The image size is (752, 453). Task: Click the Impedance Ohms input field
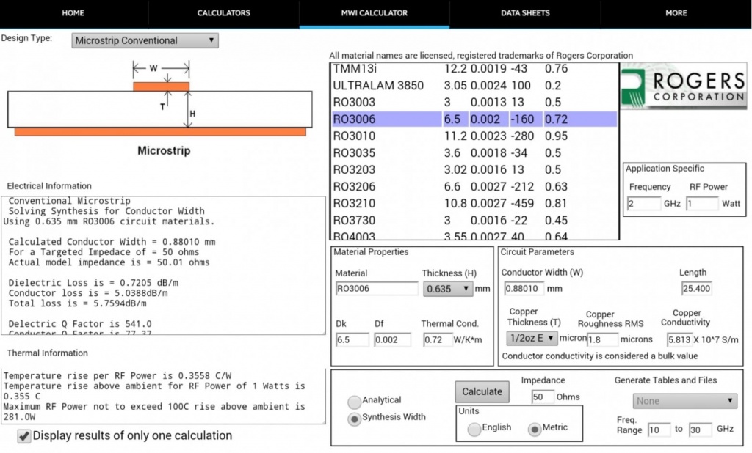542,397
